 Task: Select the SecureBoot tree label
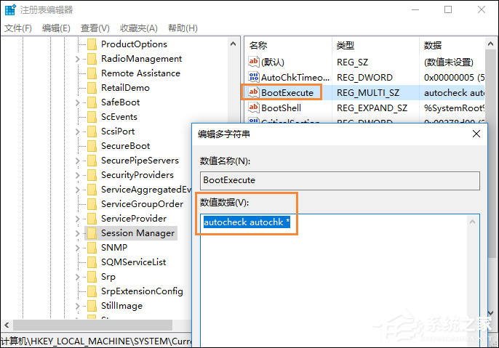click(x=125, y=146)
